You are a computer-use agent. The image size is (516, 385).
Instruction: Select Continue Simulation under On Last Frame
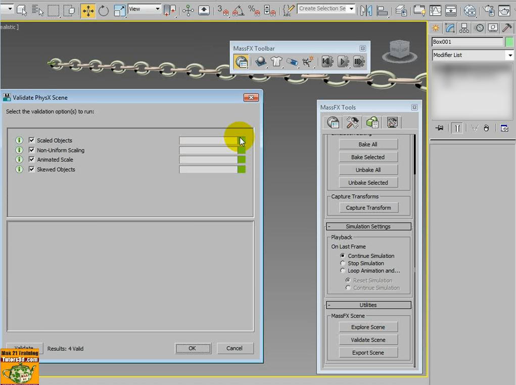[343, 255]
